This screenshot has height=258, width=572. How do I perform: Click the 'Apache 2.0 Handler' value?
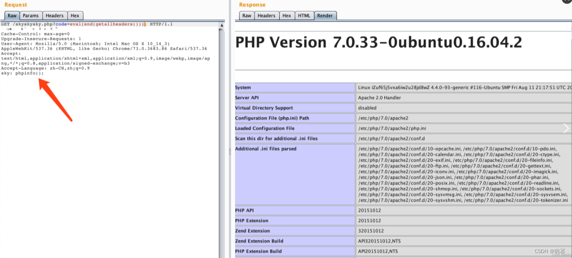pyautogui.click(x=379, y=98)
